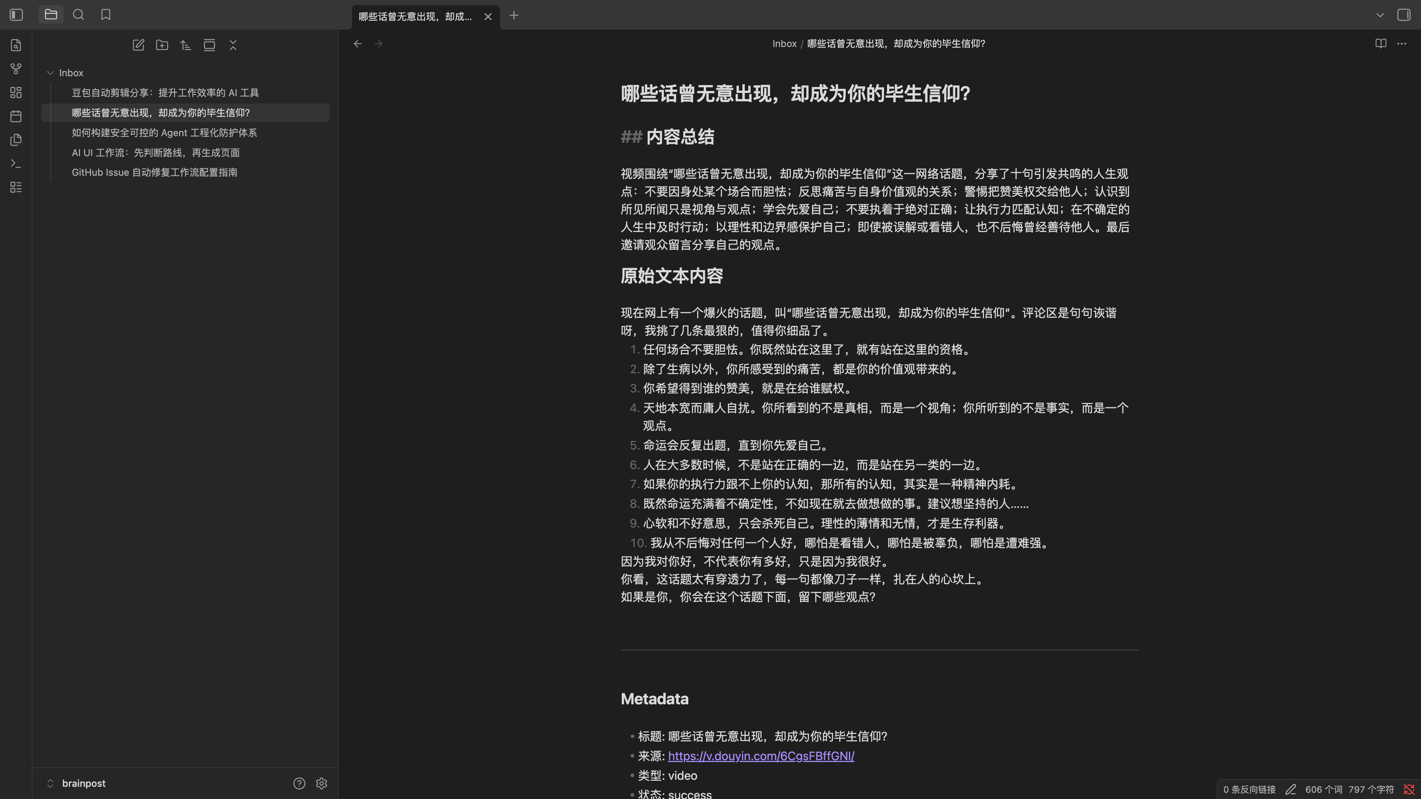Open the more options menu
The height and width of the screenshot is (799, 1421).
[x=1402, y=44]
